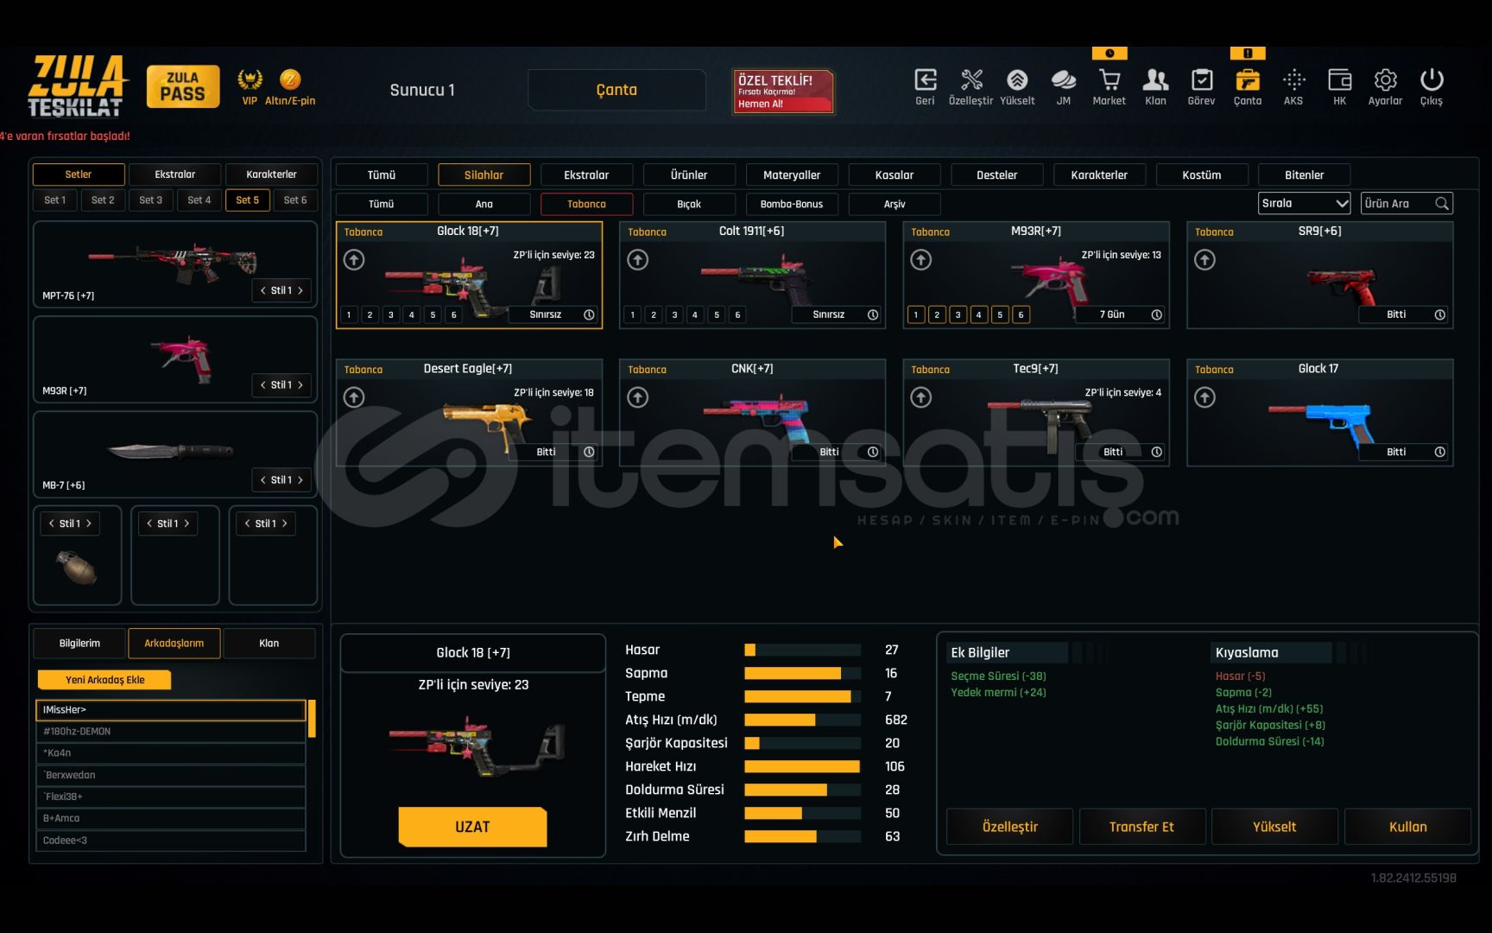
Task: Previous Stil arrow above the grenade slot
Action: pos(52,524)
